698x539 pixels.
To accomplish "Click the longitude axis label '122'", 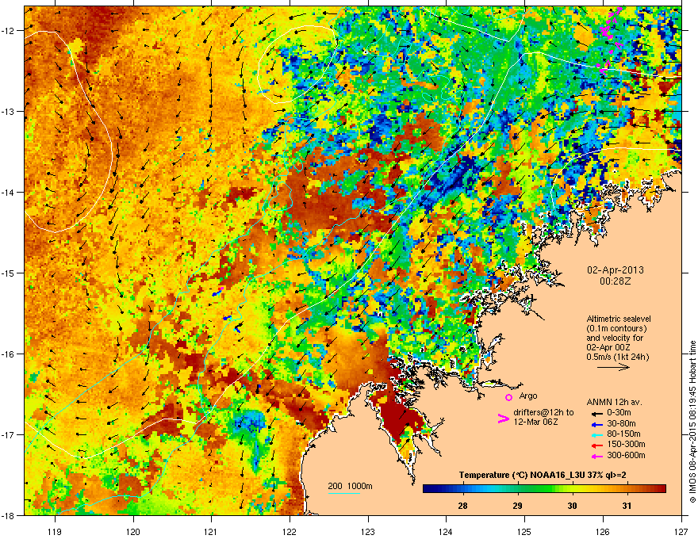I will click(x=290, y=532).
